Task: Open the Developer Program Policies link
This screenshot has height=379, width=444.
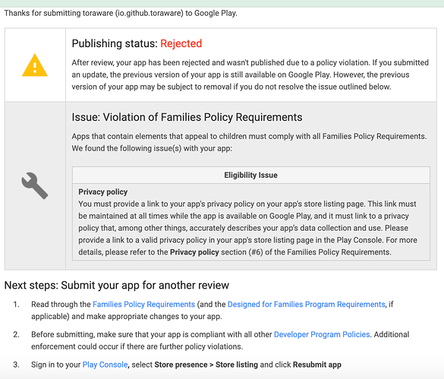Action: [322, 334]
